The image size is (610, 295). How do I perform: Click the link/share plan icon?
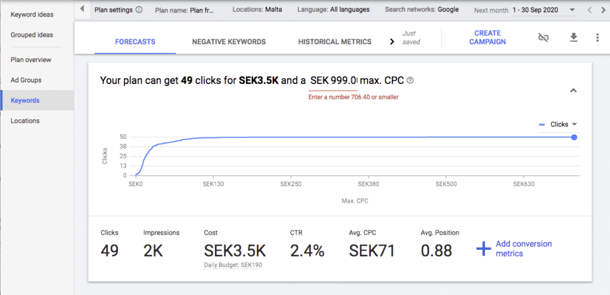tap(543, 38)
